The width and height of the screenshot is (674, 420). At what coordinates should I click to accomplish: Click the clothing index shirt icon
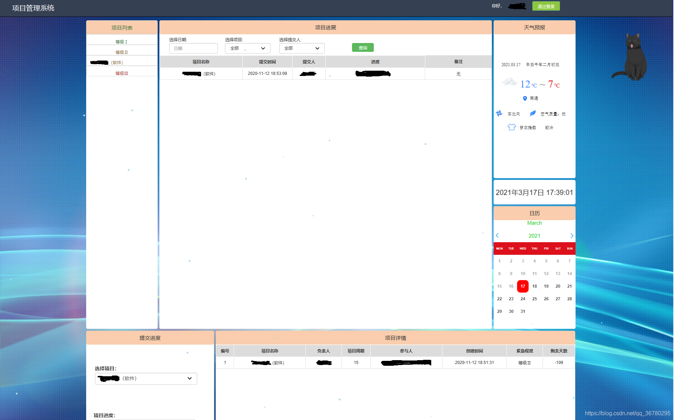click(511, 127)
